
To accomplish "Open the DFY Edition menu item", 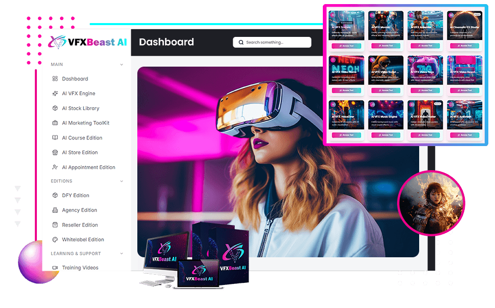I will (x=75, y=195).
